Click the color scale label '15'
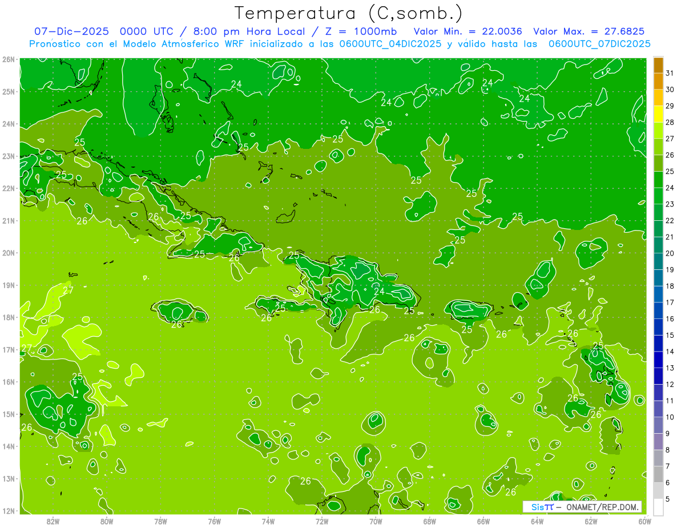 coord(670,336)
